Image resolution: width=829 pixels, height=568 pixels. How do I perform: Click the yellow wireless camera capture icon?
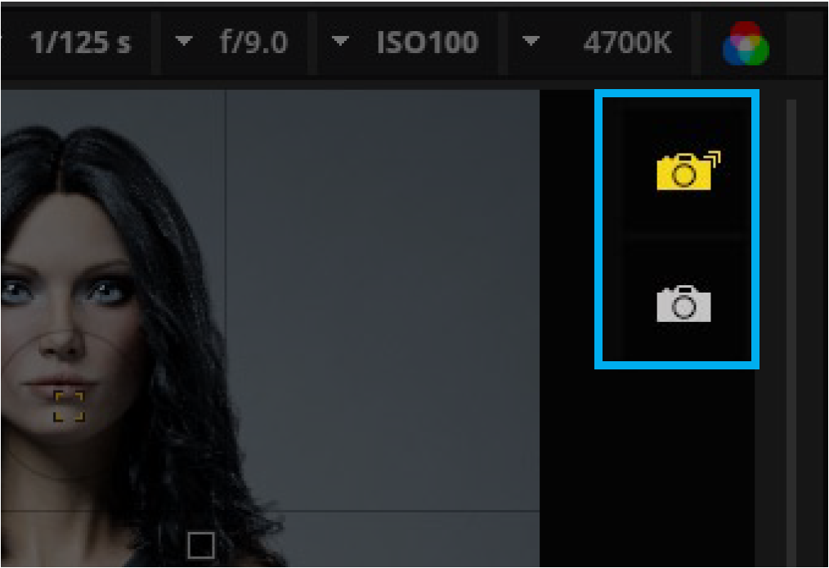pos(688,170)
